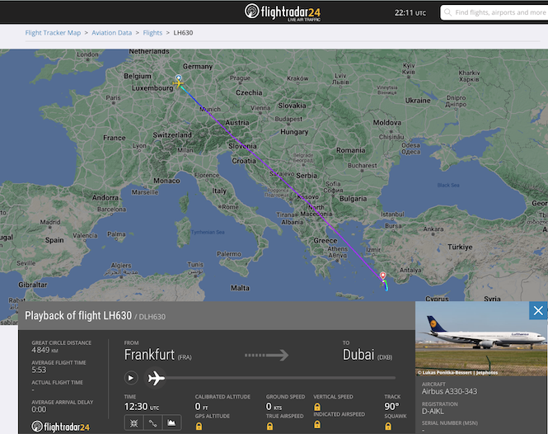Click the Ground Speed 0 kts value
The width and height of the screenshot is (548, 434).
[x=274, y=406]
